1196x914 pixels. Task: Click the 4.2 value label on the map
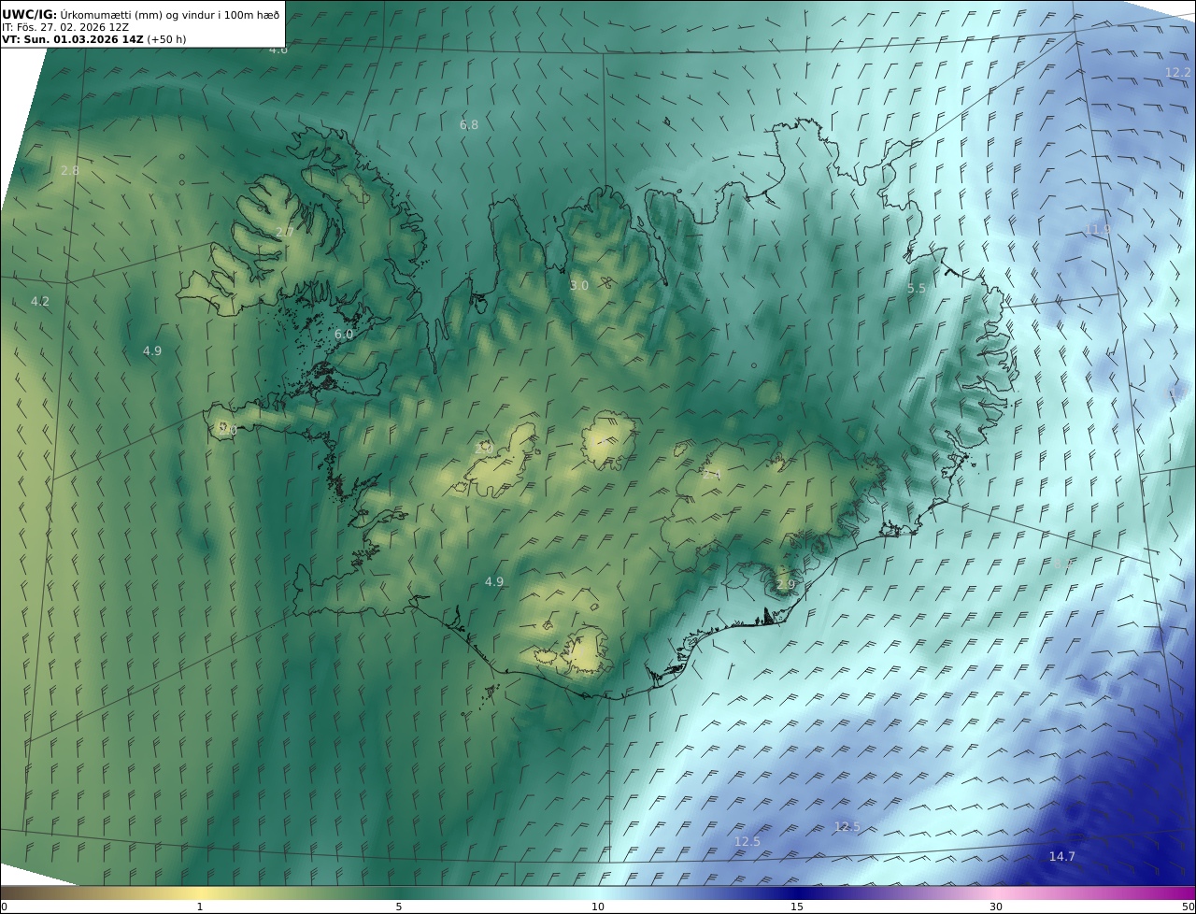tap(40, 301)
